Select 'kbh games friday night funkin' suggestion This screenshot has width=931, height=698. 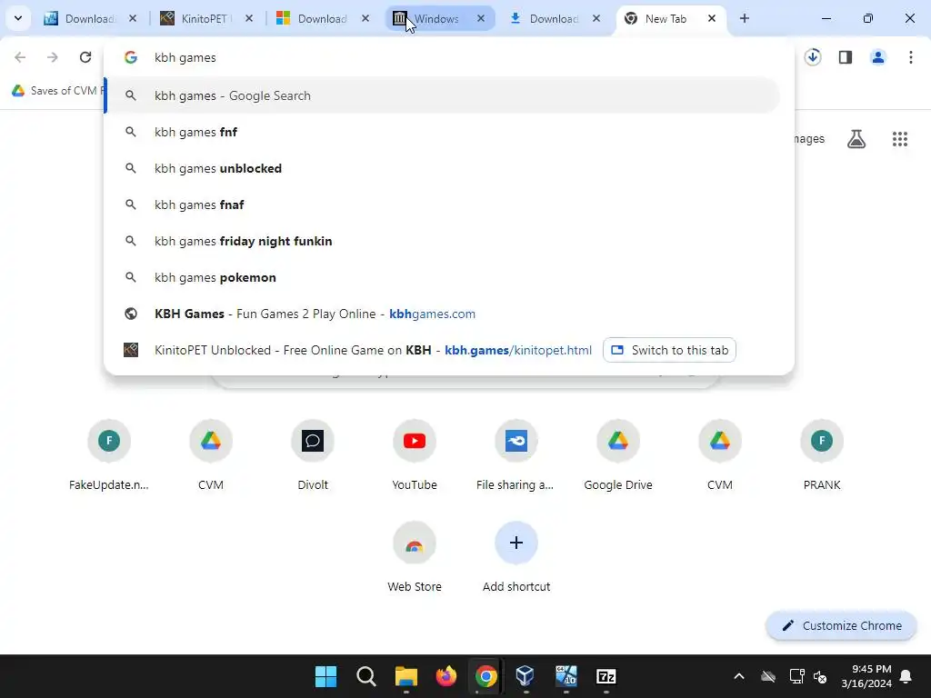443,241
